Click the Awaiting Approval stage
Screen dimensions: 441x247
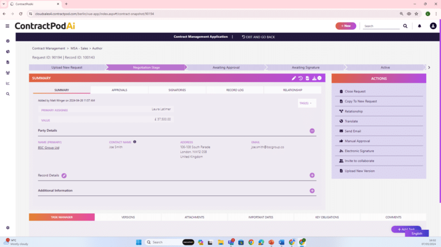point(226,68)
